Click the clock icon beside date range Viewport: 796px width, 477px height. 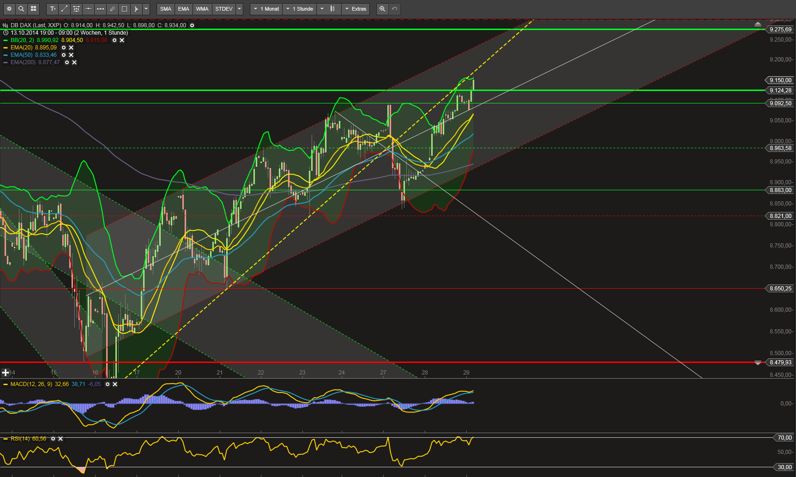coord(6,33)
